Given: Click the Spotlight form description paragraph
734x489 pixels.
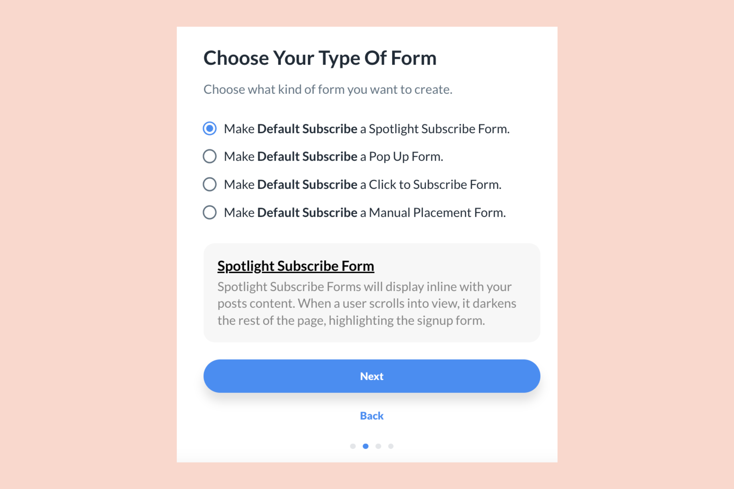Looking at the screenshot, I should tap(367, 303).
